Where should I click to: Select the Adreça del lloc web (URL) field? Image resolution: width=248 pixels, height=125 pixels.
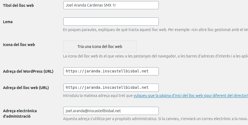point(111,87)
